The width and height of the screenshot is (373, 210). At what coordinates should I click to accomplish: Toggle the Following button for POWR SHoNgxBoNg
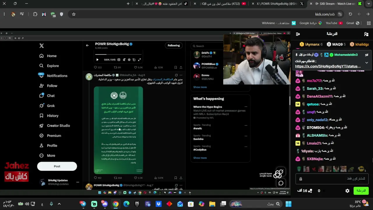coord(174,45)
